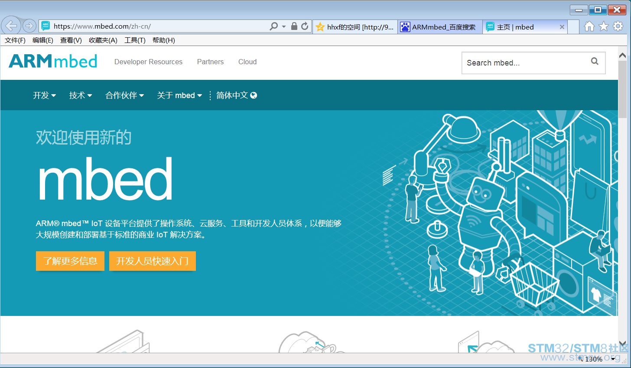Open the 收藏夹(A) menu
Screen dimensions: 631x368
[103, 40]
